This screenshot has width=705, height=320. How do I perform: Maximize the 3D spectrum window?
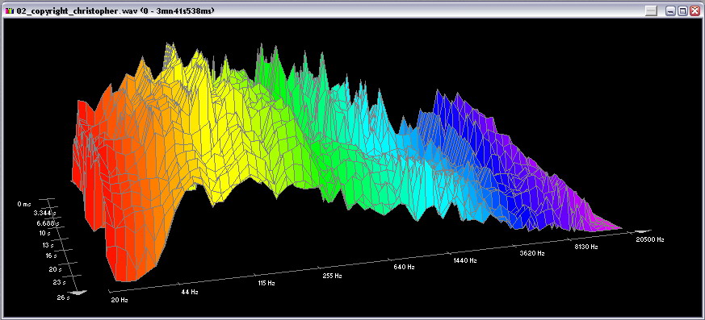[x=682, y=11]
